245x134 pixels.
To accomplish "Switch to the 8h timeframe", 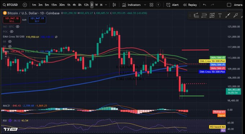I will click(80, 5).
